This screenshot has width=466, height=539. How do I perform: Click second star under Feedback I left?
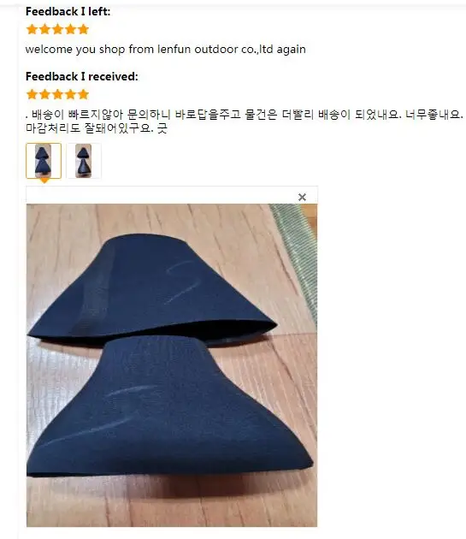(44, 30)
